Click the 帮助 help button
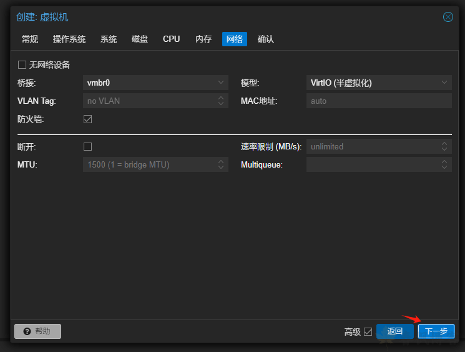The image size is (465, 352). (37, 331)
